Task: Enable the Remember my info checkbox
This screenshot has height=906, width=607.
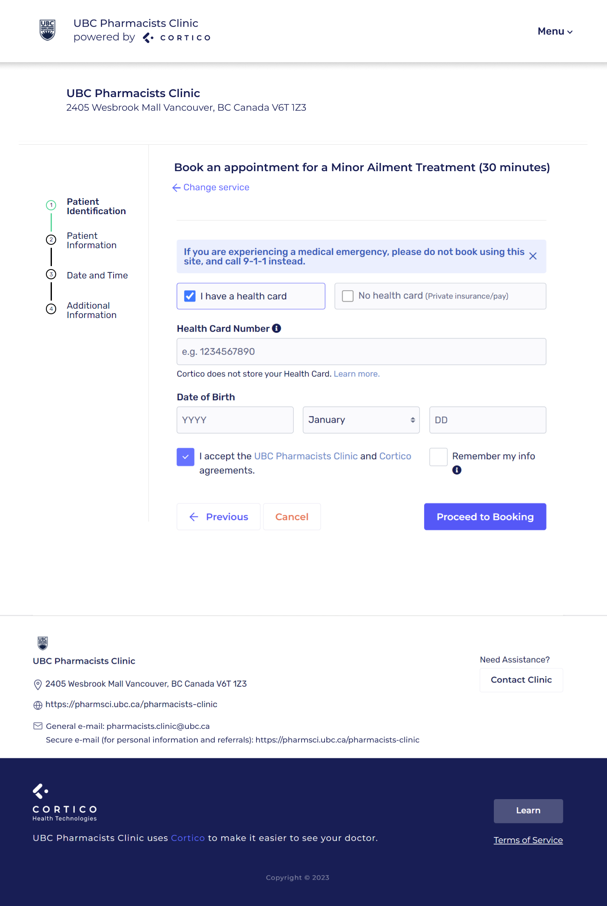Action: pyautogui.click(x=438, y=457)
